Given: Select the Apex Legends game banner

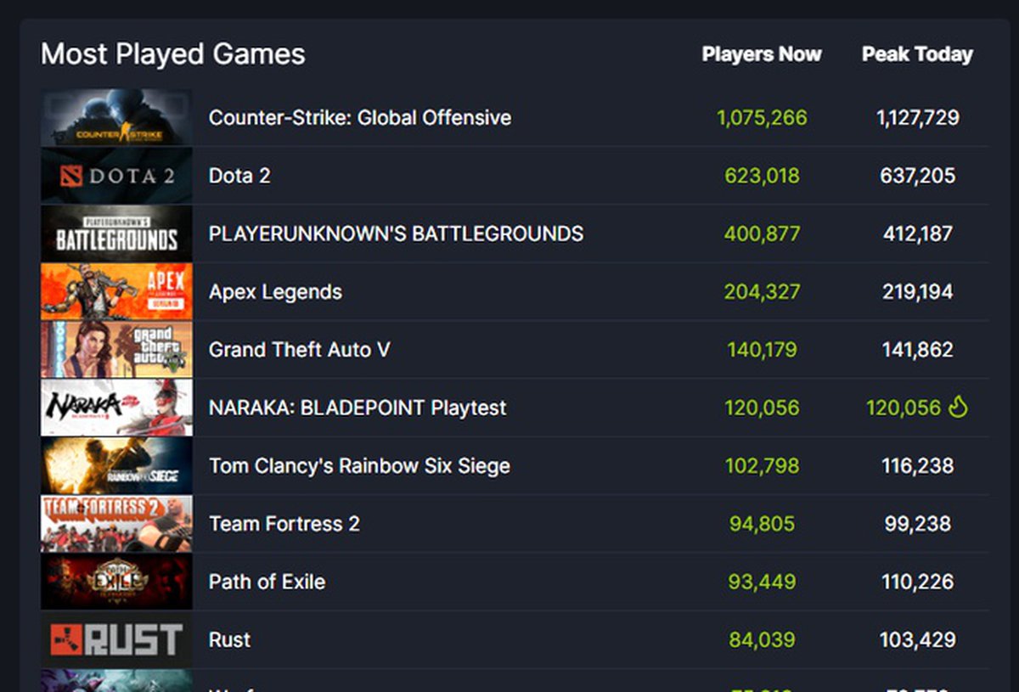Looking at the screenshot, I should [x=116, y=291].
